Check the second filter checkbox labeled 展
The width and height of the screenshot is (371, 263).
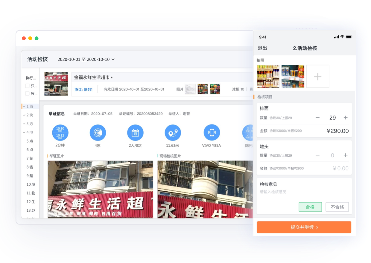pyautogui.click(x=27, y=93)
